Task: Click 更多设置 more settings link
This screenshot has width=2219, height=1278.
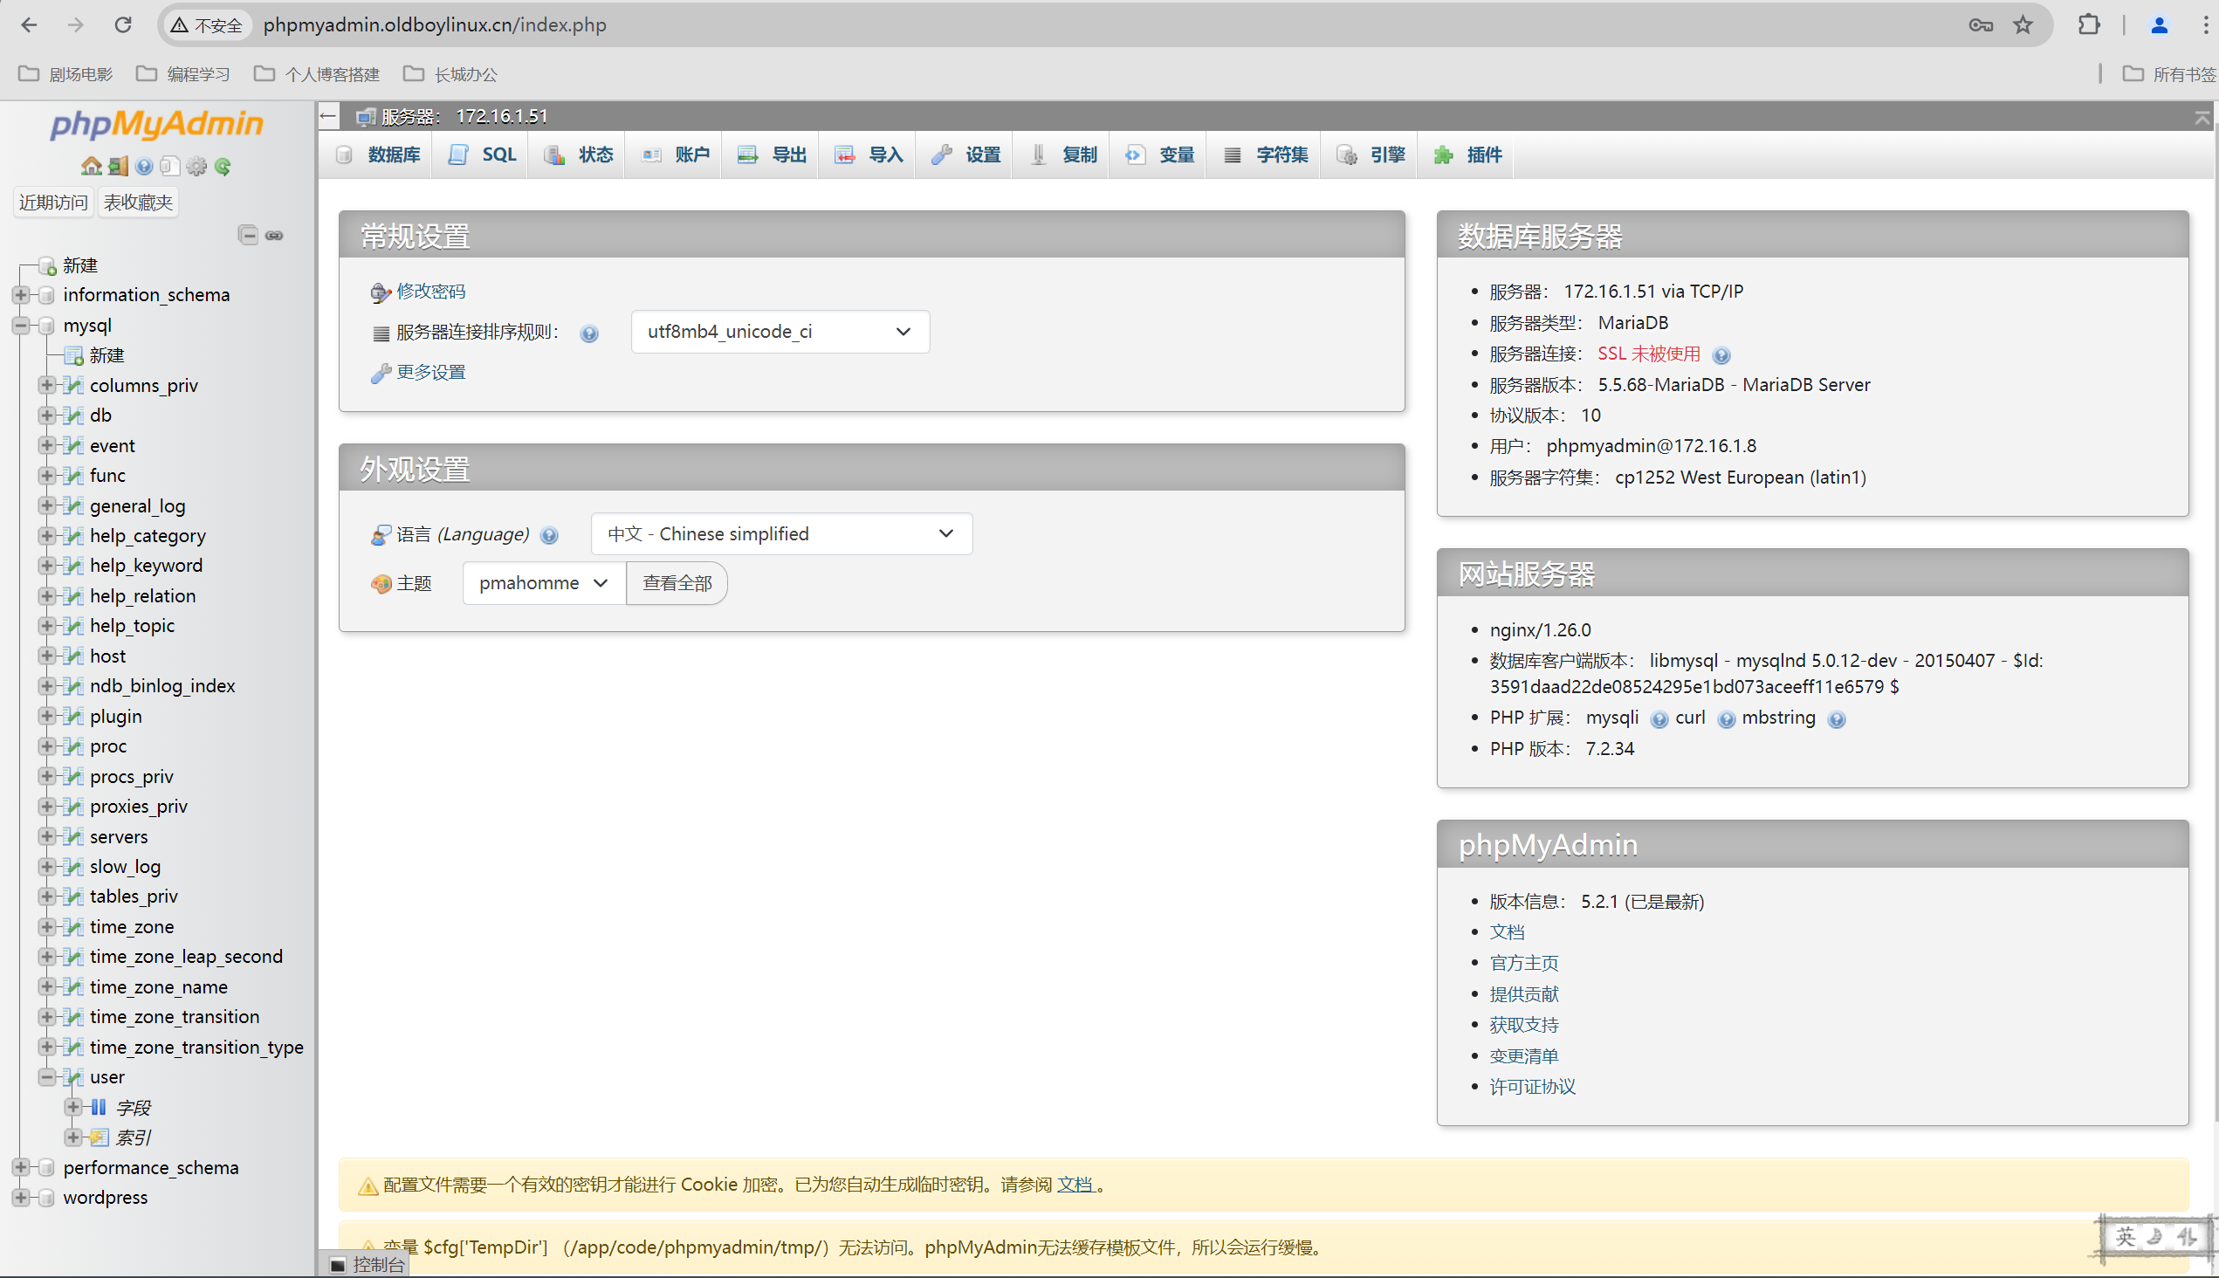Action: click(x=430, y=372)
